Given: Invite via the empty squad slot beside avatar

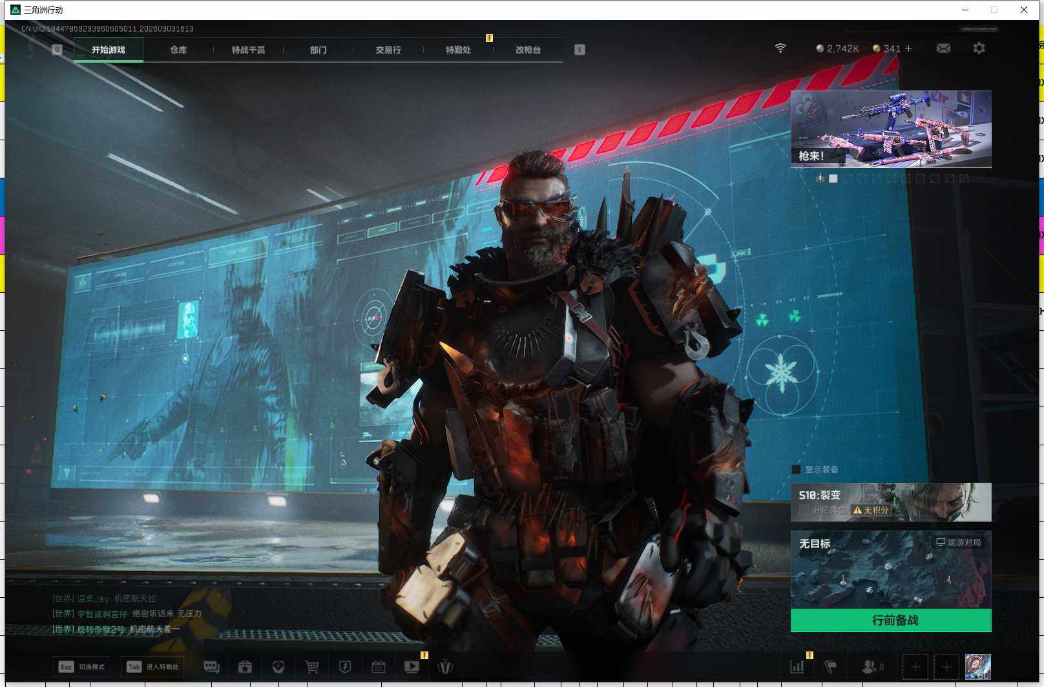Looking at the screenshot, I should 946,667.
